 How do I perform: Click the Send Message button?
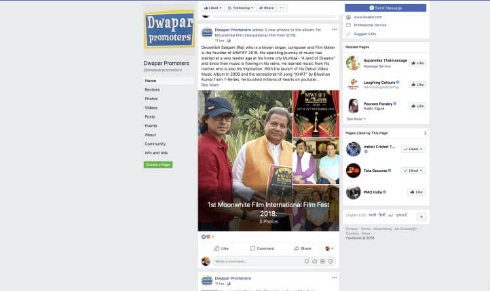pyautogui.click(x=385, y=8)
